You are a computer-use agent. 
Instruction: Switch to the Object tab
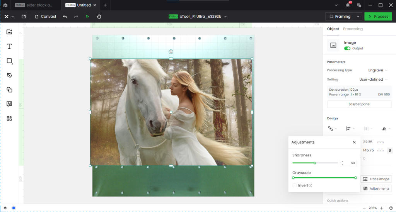(x=333, y=29)
